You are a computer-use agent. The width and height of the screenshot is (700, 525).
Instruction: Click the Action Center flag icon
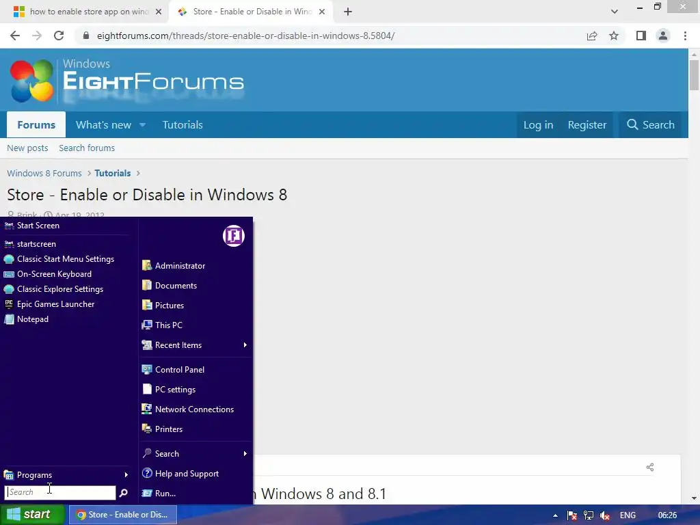click(572, 515)
